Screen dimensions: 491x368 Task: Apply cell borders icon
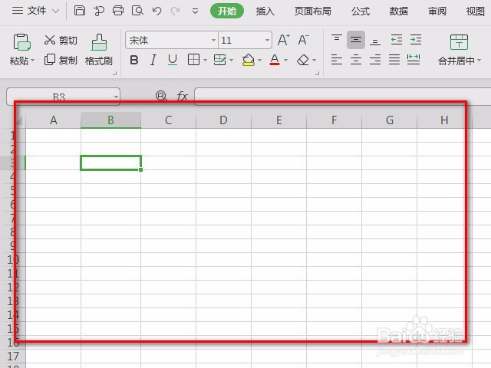click(193, 60)
